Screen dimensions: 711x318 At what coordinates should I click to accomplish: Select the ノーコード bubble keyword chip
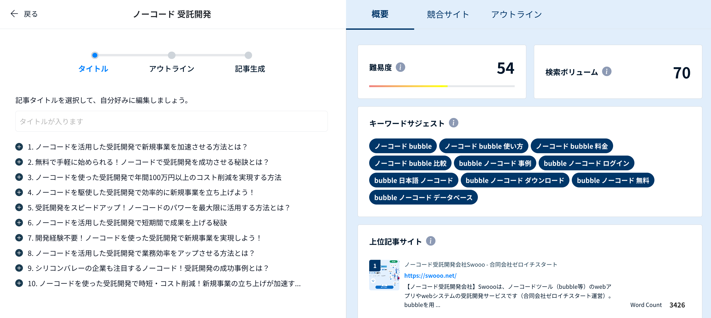pyautogui.click(x=403, y=146)
